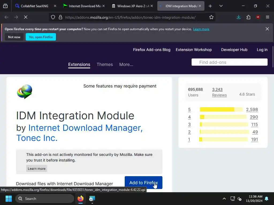The width and height of the screenshot is (274, 205).
Task: Click the 49 two-star count
Action: 255,132
